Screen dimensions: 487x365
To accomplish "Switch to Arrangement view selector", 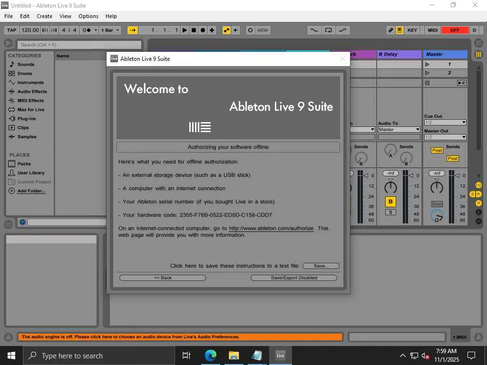I will [478, 42].
